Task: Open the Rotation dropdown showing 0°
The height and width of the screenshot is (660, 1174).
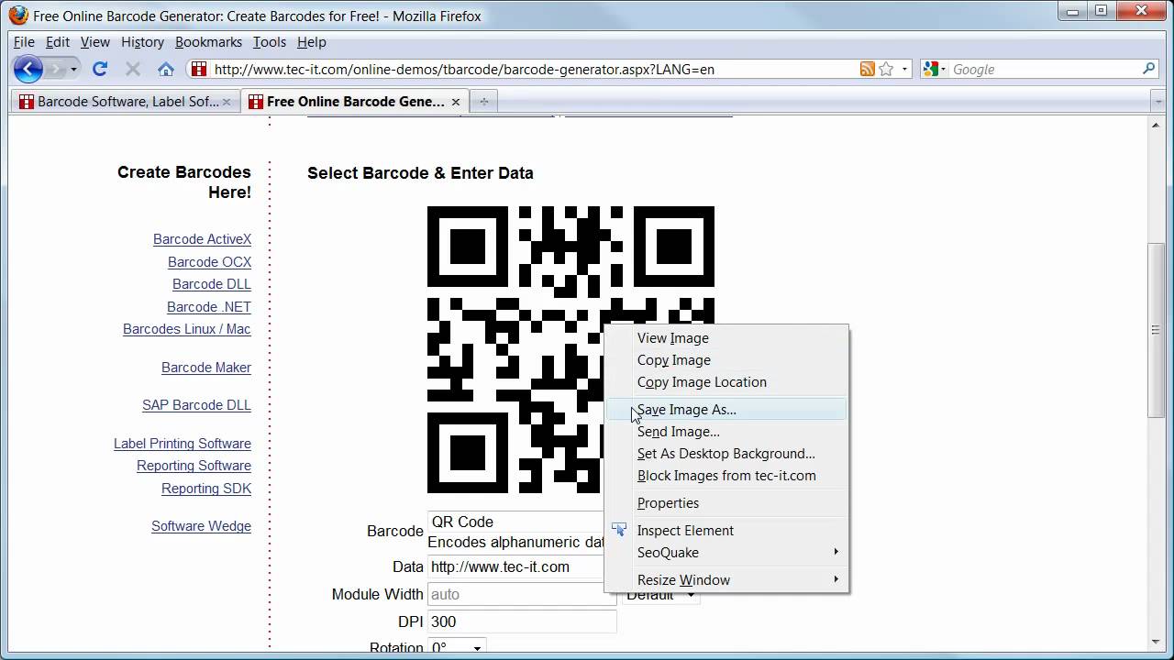Action: (456, 647)
